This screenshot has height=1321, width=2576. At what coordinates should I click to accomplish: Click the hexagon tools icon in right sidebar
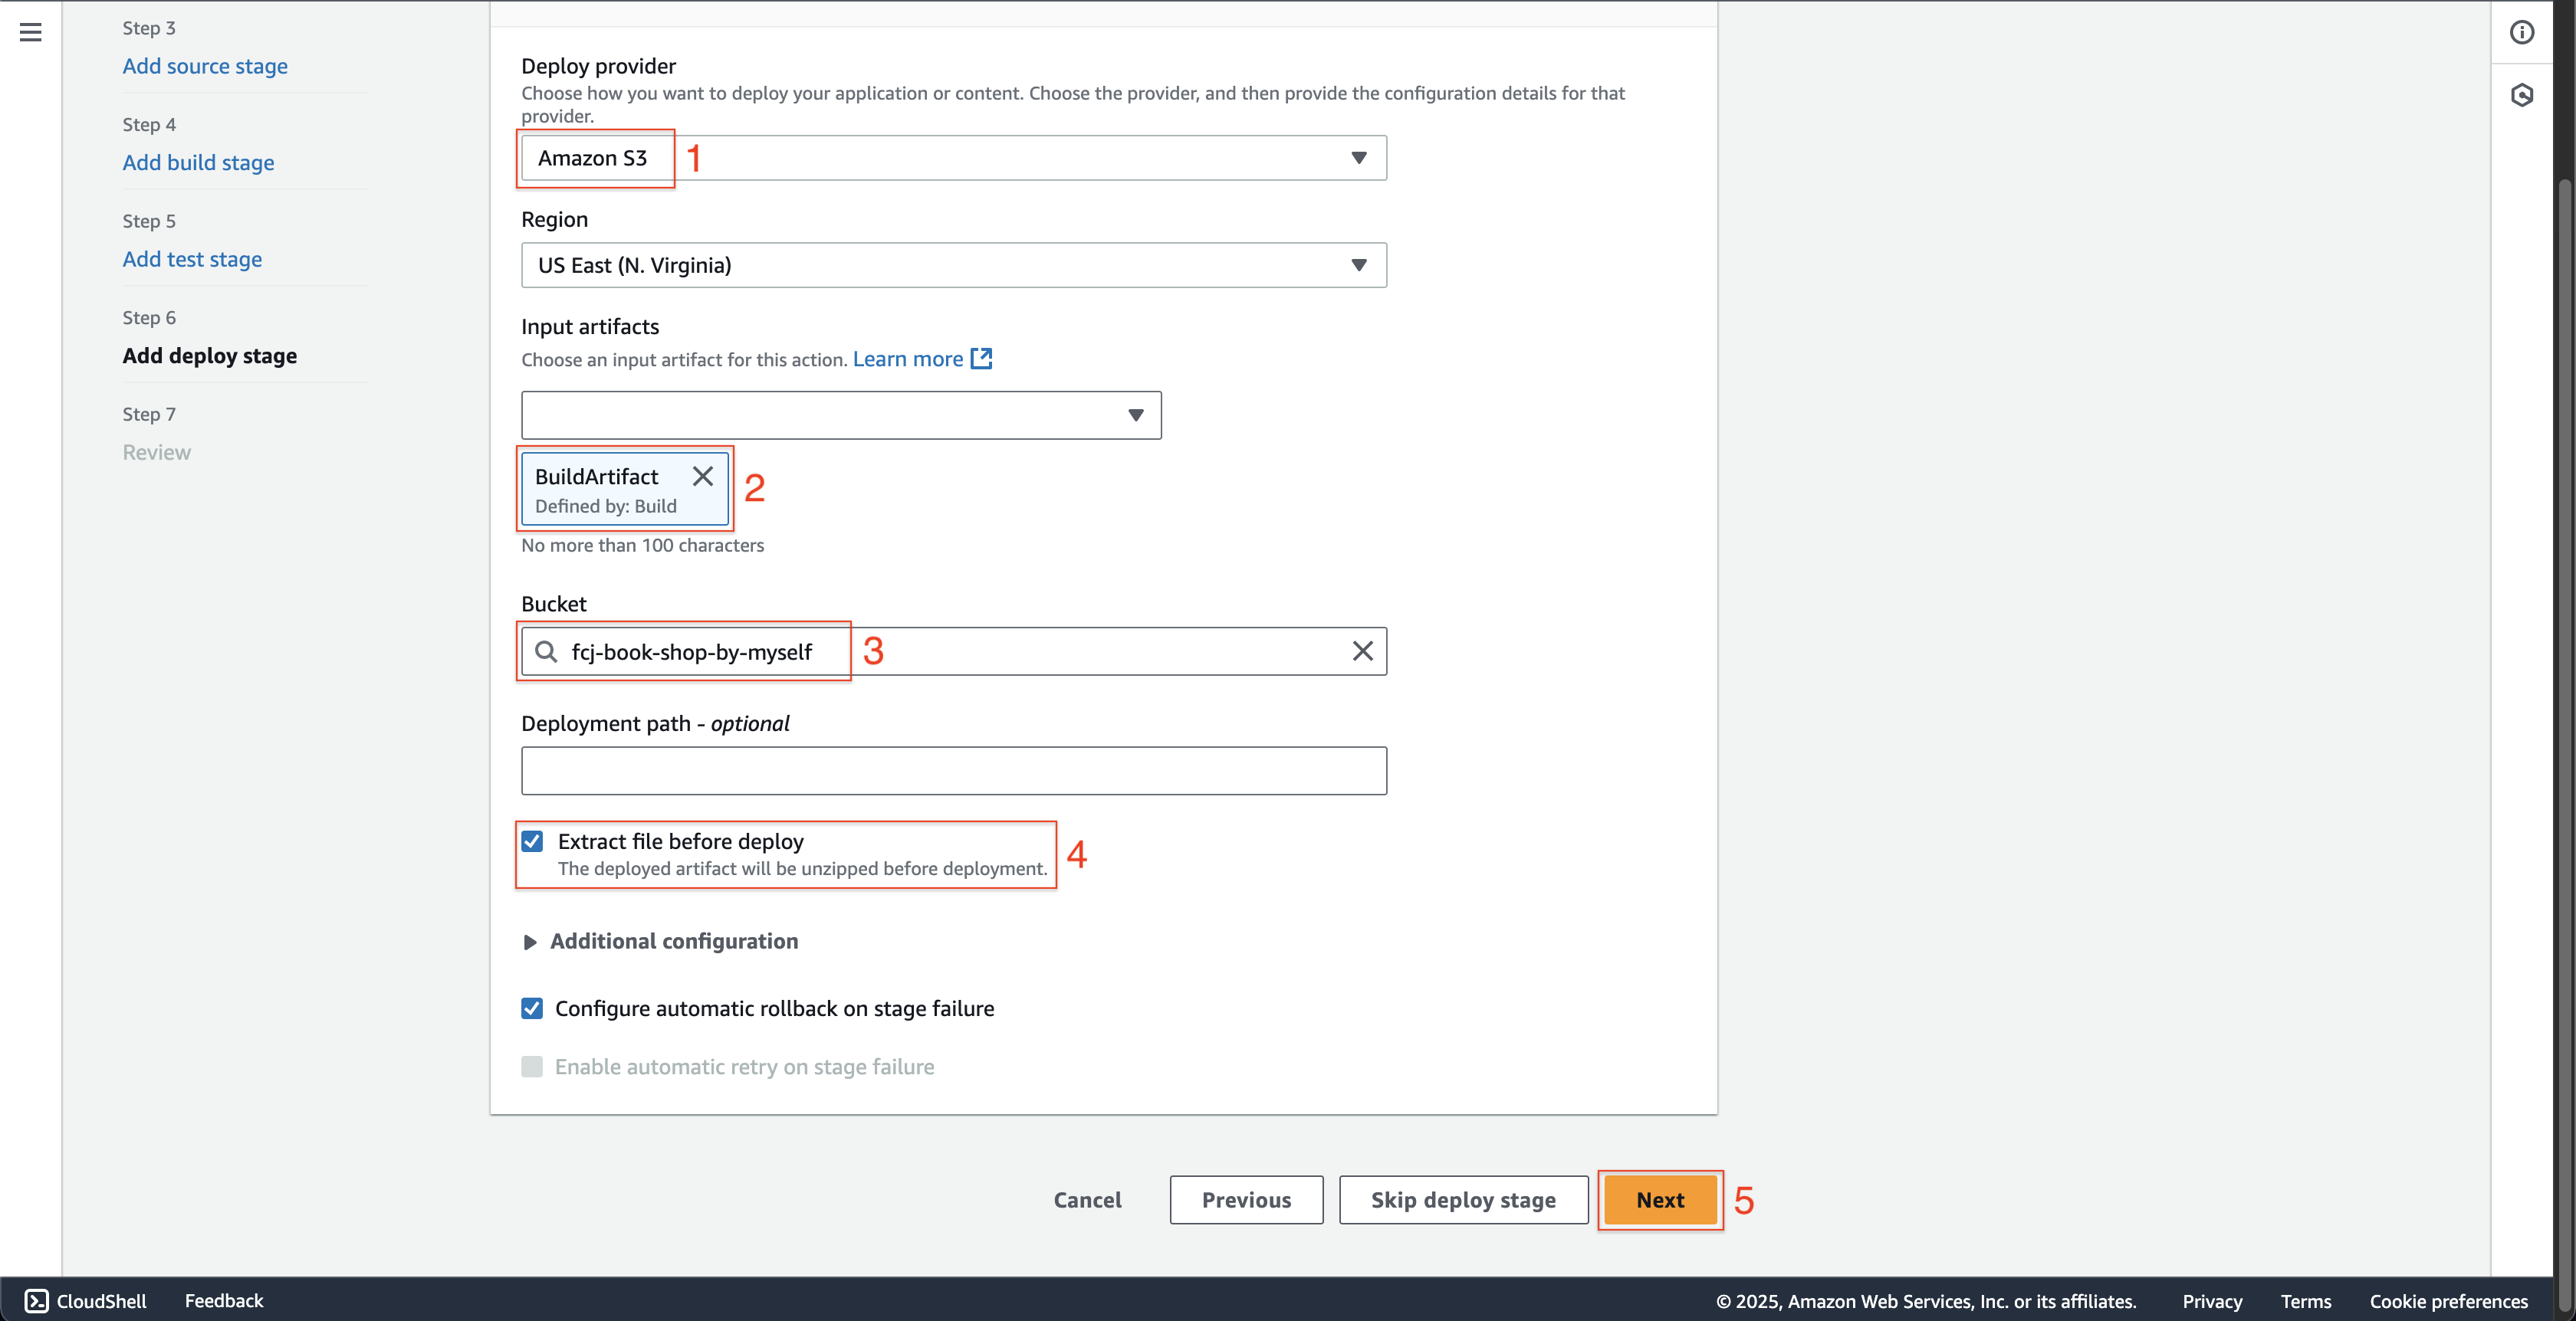pos(2522,95)
